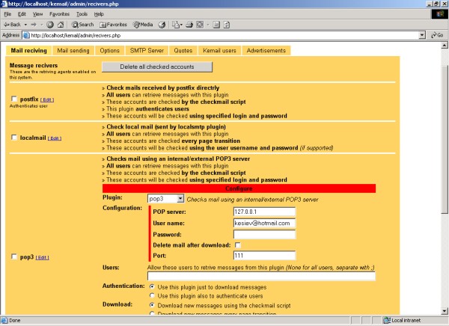
Task: Switch to Quotes tab
Action: tap(183, 51)
